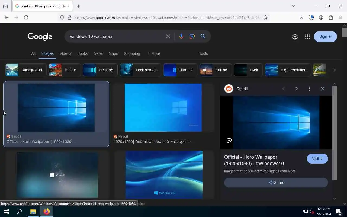Open the search Tools options
This screenshot has height=217, width=347.
click(x=203, y=53)
